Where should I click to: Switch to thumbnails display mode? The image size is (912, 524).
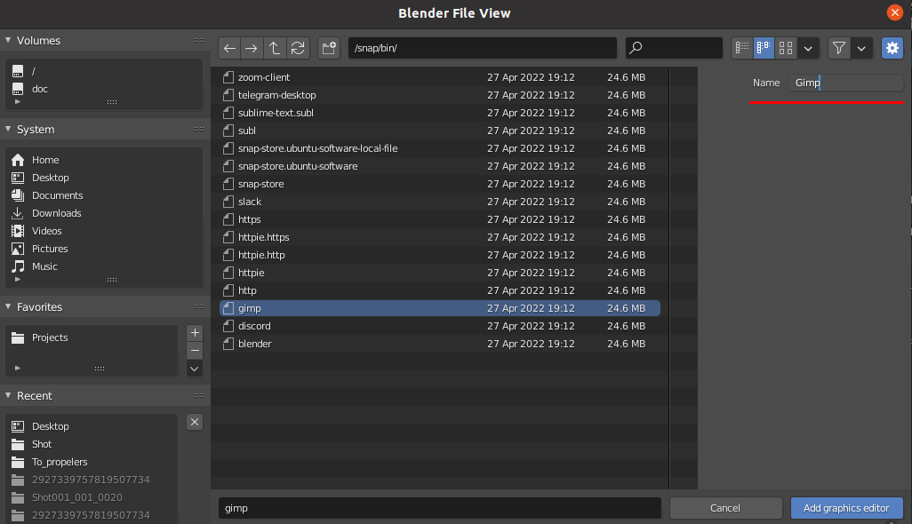click(x=786, y=48)
